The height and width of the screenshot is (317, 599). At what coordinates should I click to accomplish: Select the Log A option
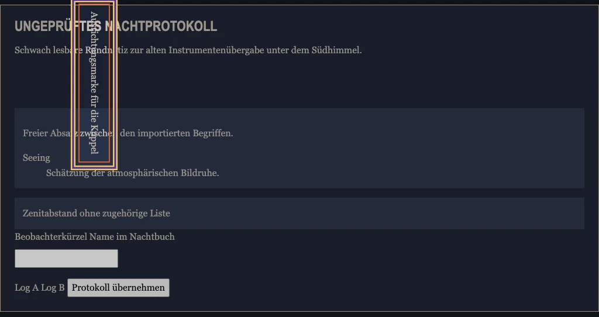tap(27, 288)
